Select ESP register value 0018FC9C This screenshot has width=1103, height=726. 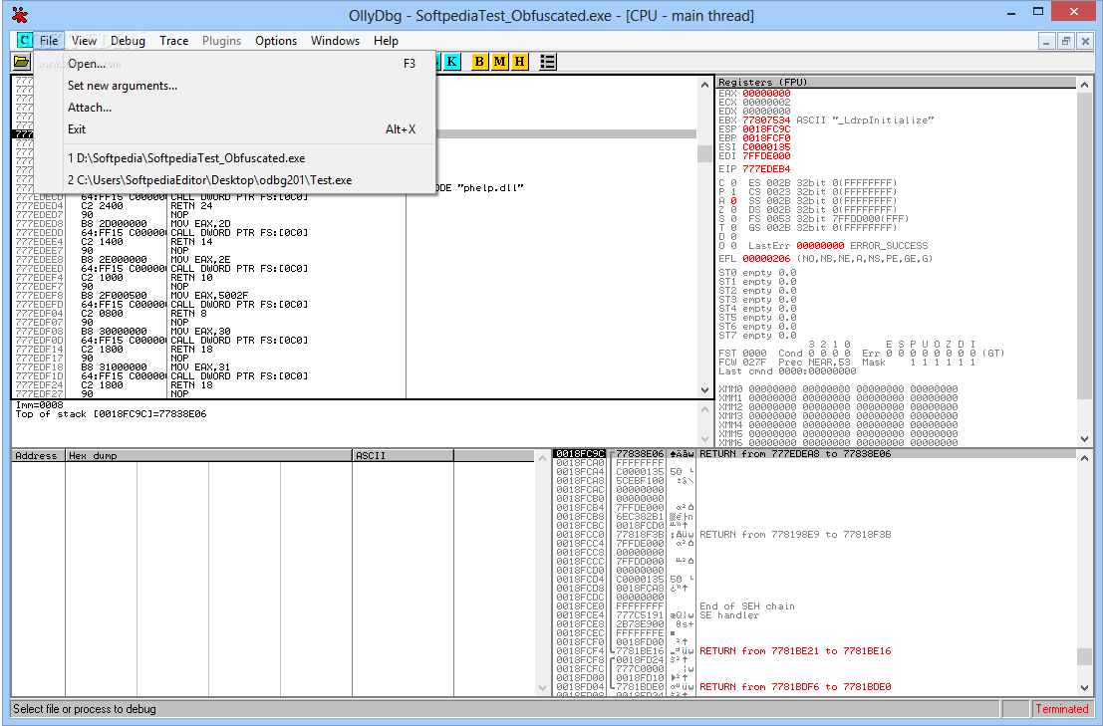point(766,129)
